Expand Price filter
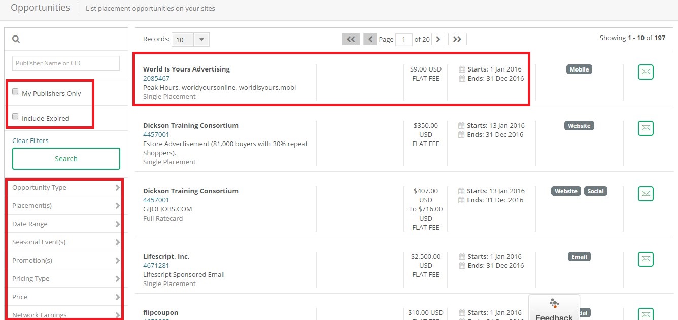Image resolution: width=678 pixels, height=320 pixels. 66,297
